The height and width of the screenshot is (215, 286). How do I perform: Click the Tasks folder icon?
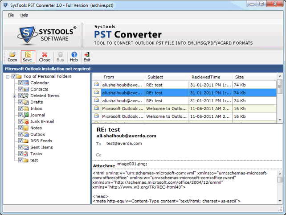[x=26, y=153]
